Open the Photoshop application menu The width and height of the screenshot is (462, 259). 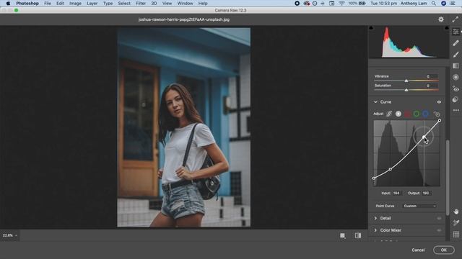click(27, 4)
